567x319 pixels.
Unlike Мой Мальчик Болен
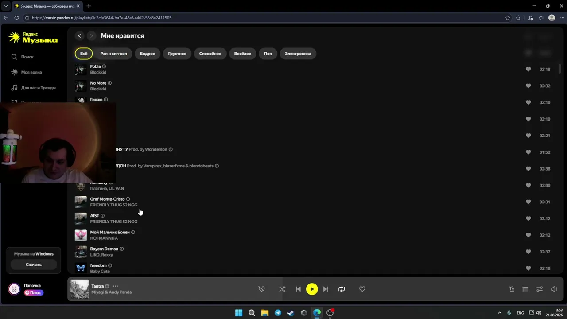click(528, 235)
